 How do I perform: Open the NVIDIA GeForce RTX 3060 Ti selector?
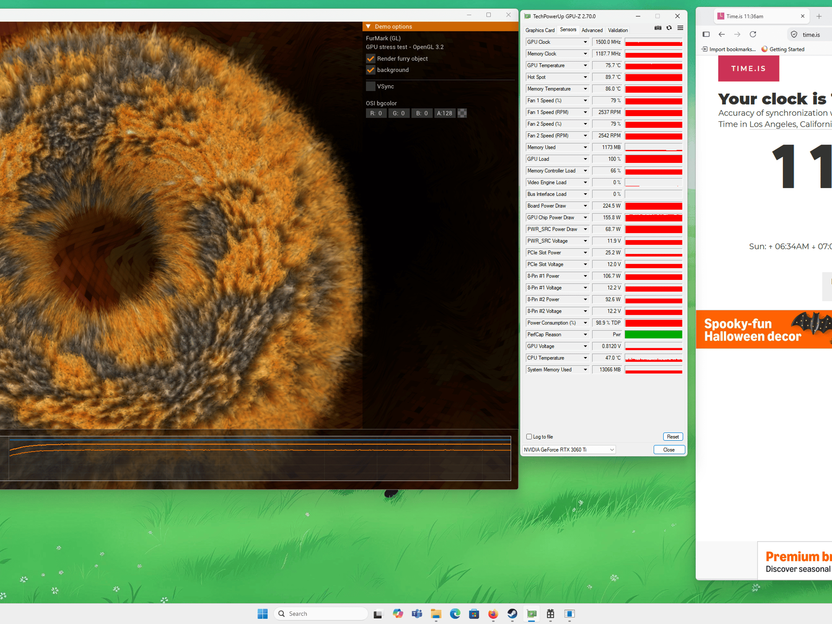569,450
